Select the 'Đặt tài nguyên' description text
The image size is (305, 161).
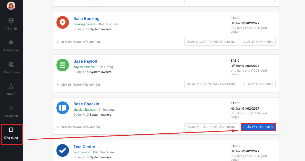click(x=109, y=24)
